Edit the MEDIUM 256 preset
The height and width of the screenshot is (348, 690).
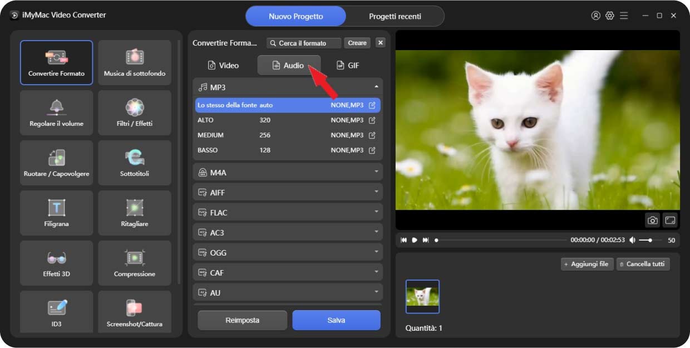pos(372,135)
